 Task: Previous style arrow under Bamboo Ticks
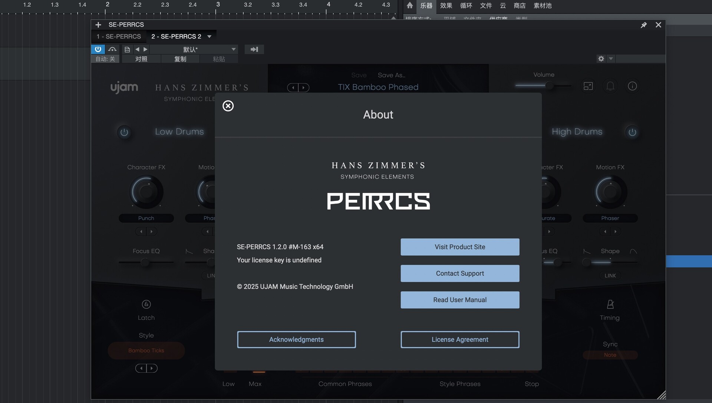pyautogui.click(x=141, y=368)
